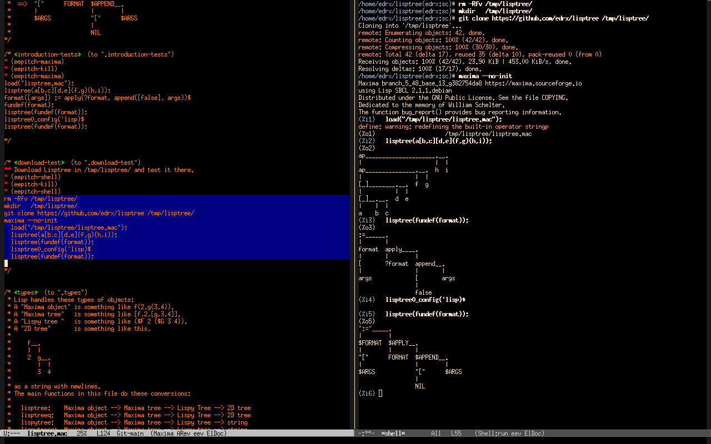711x444 pixels.
Task: Click the (%i2) lisptree command in shell
Action: 439,141
